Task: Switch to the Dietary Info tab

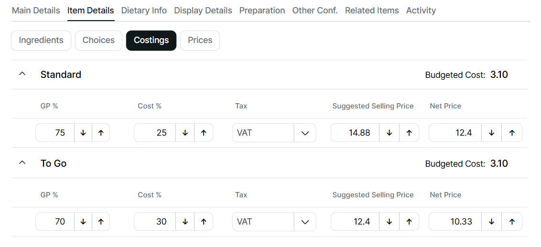Action: pyautogui.click(x=144, y=11)
